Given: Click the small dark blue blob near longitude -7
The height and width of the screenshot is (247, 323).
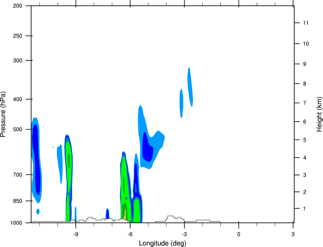Looking at the screenshot, I should pyautogui.click(x=107, y=214).
